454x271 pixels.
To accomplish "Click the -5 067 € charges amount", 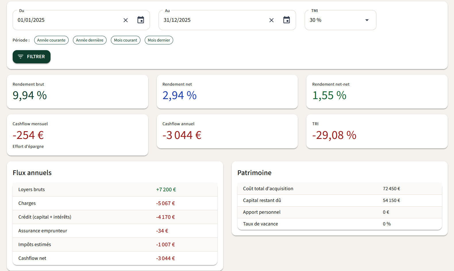I will pos(165,203).
